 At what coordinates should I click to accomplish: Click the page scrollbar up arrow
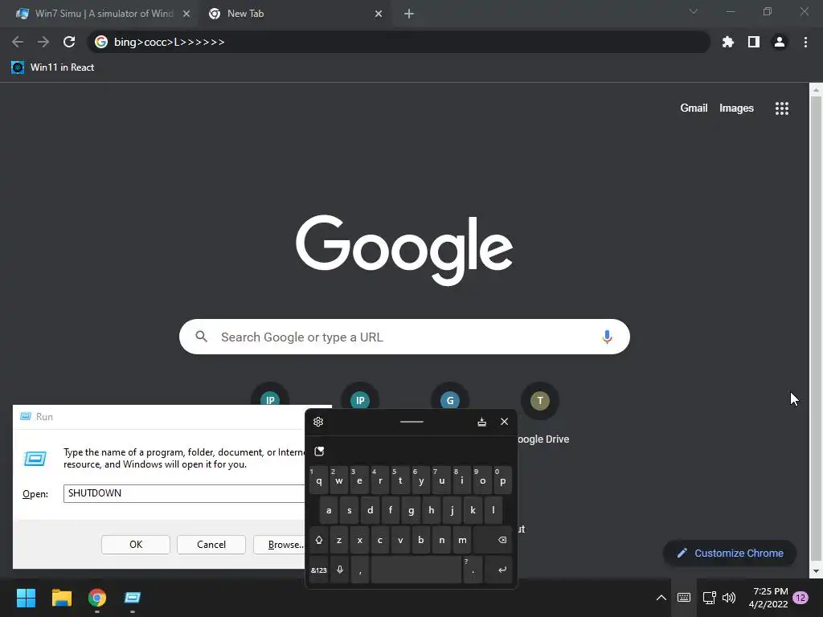point(816,90)
